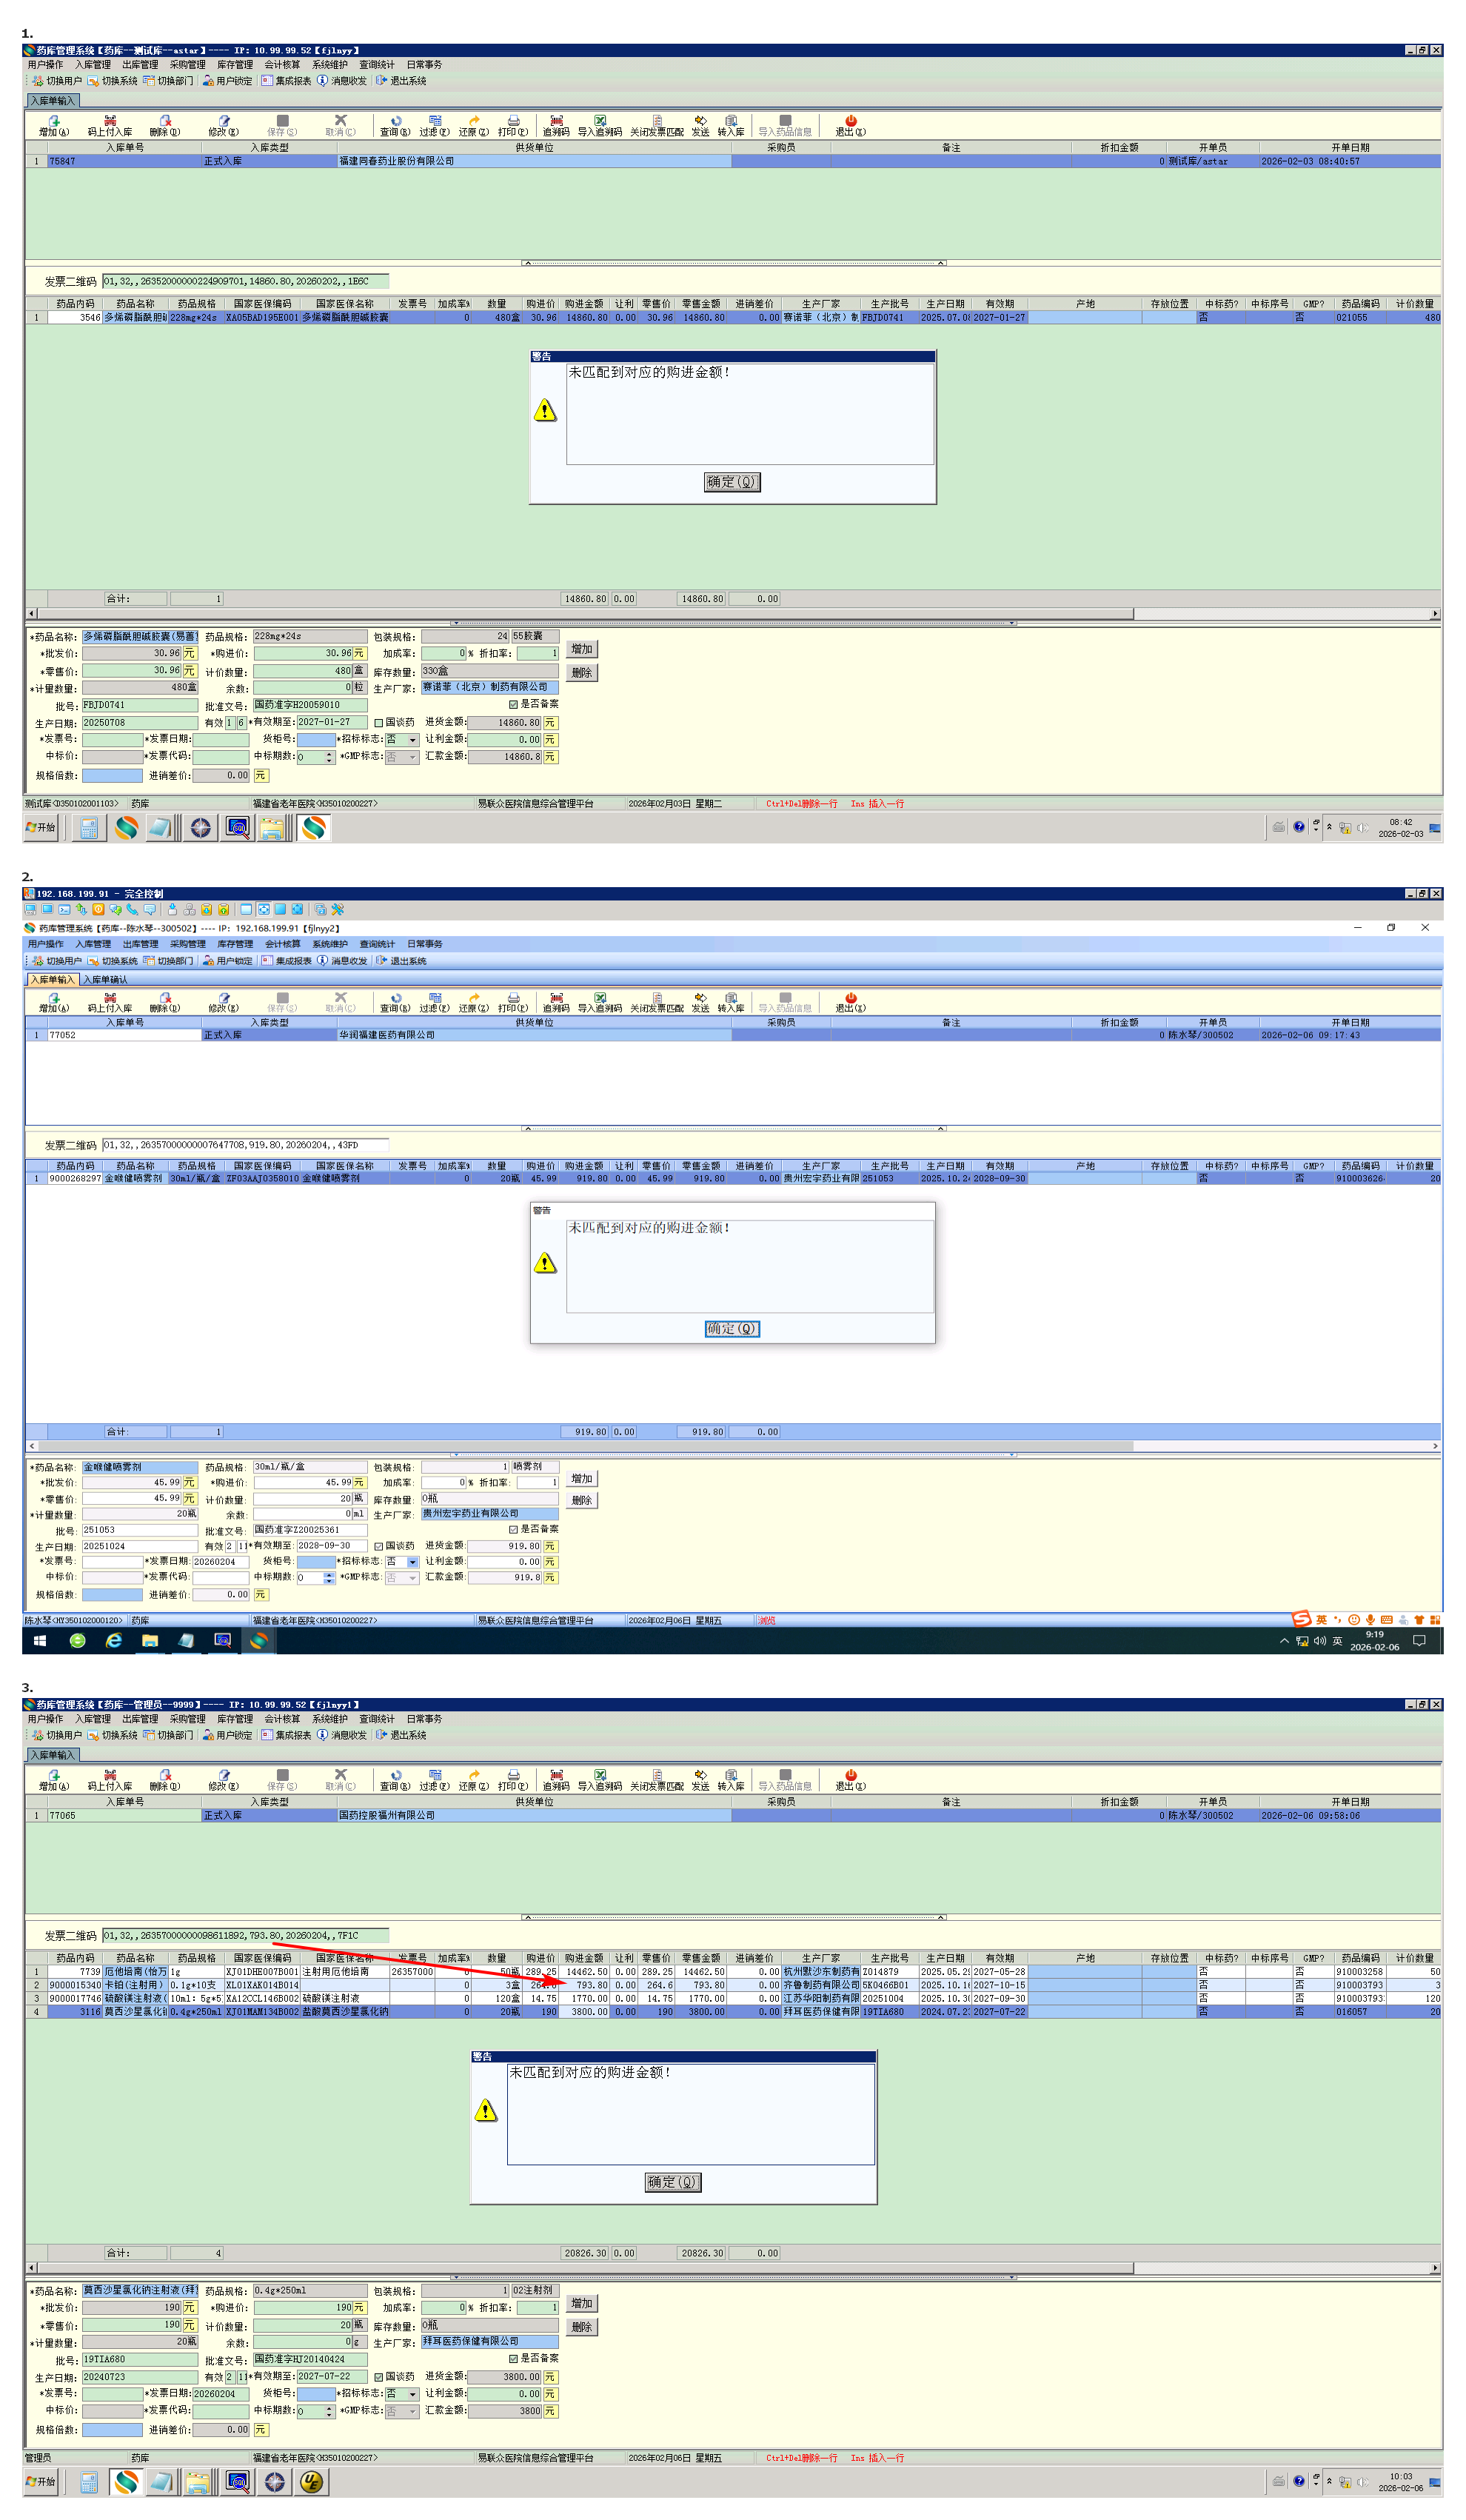1466x2520 pixels.
Task: Click 发票二维码 input field in third screenshot
Action: coord(245,1935)
